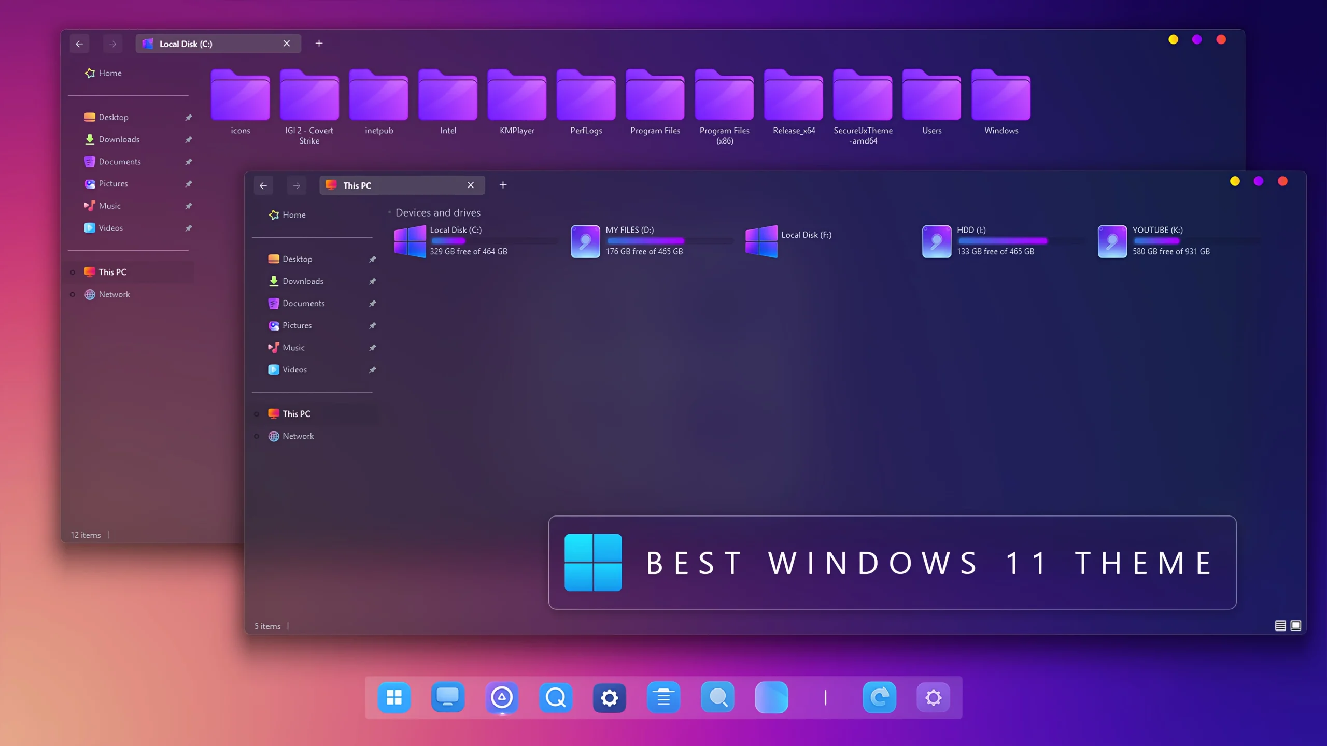1327x746 pixels.
Task: Open Downloads in Local Disk (C:) window sidebar
Action: point(112,139)
